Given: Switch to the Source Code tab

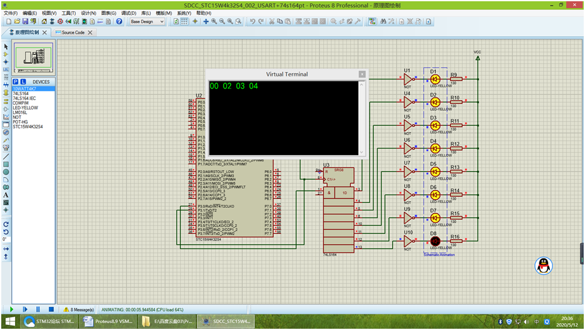Looking at the screenshot, I should (x=73, y=33).
